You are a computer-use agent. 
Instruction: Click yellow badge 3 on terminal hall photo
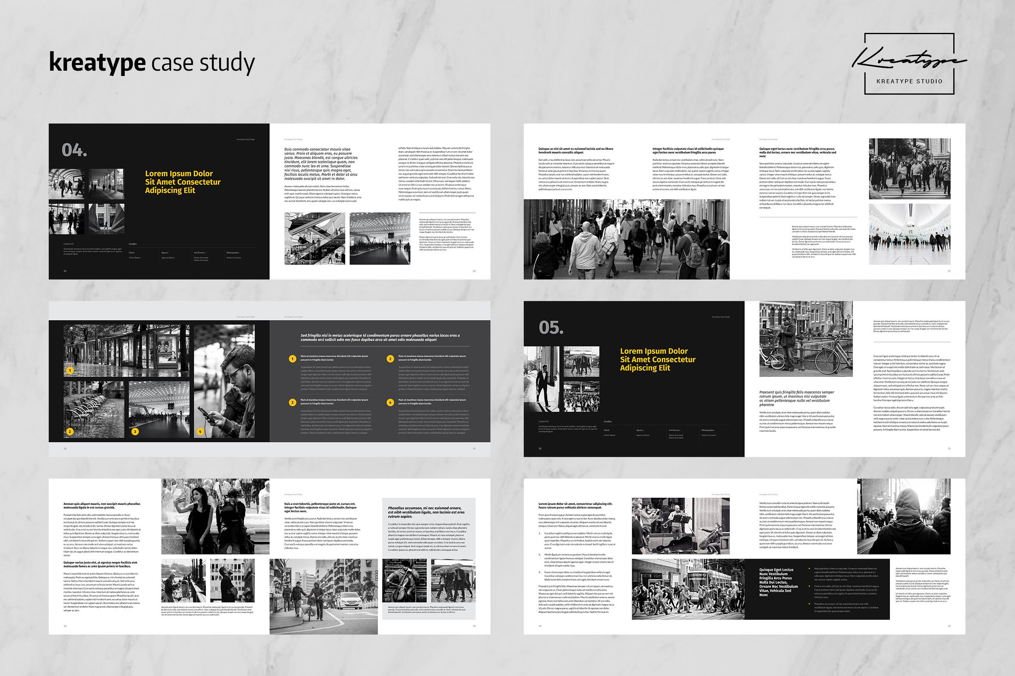(x=135, y=431)
